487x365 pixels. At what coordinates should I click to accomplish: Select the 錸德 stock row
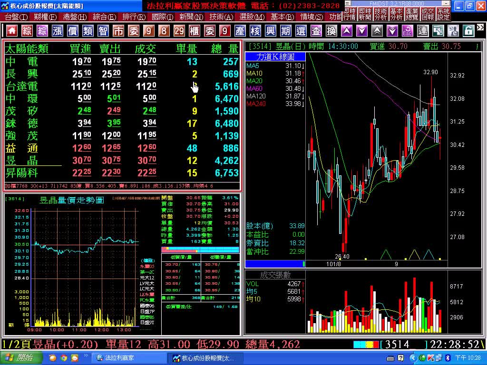point(122,124)
